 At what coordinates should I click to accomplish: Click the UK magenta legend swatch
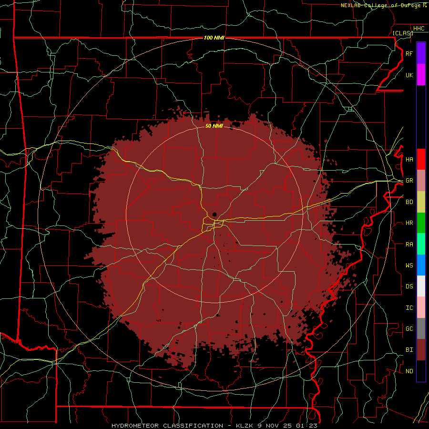(x=421, y=75)
